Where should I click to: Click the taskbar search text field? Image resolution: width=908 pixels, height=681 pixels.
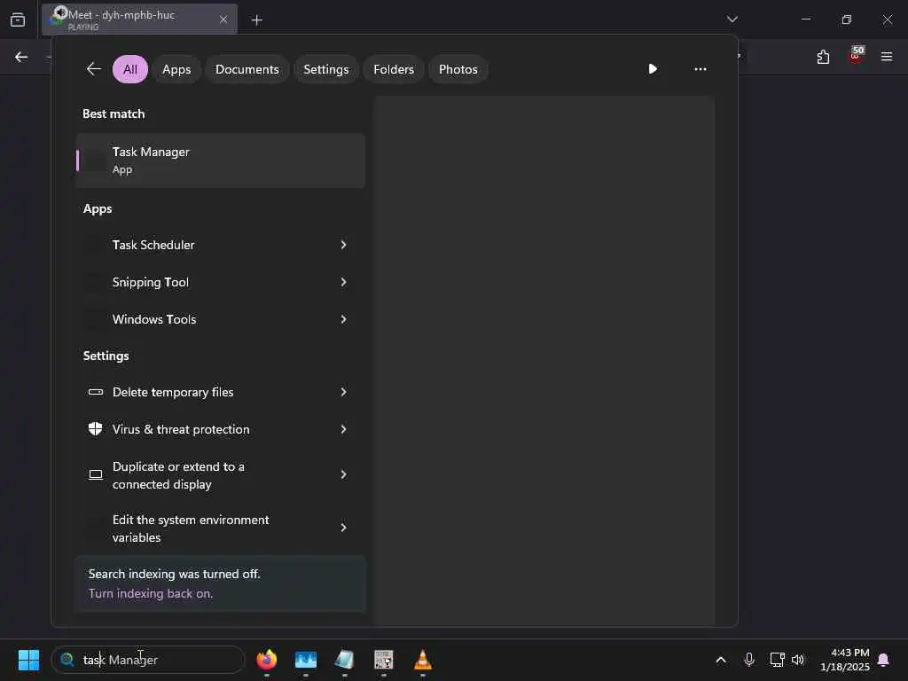click(148, 660)
